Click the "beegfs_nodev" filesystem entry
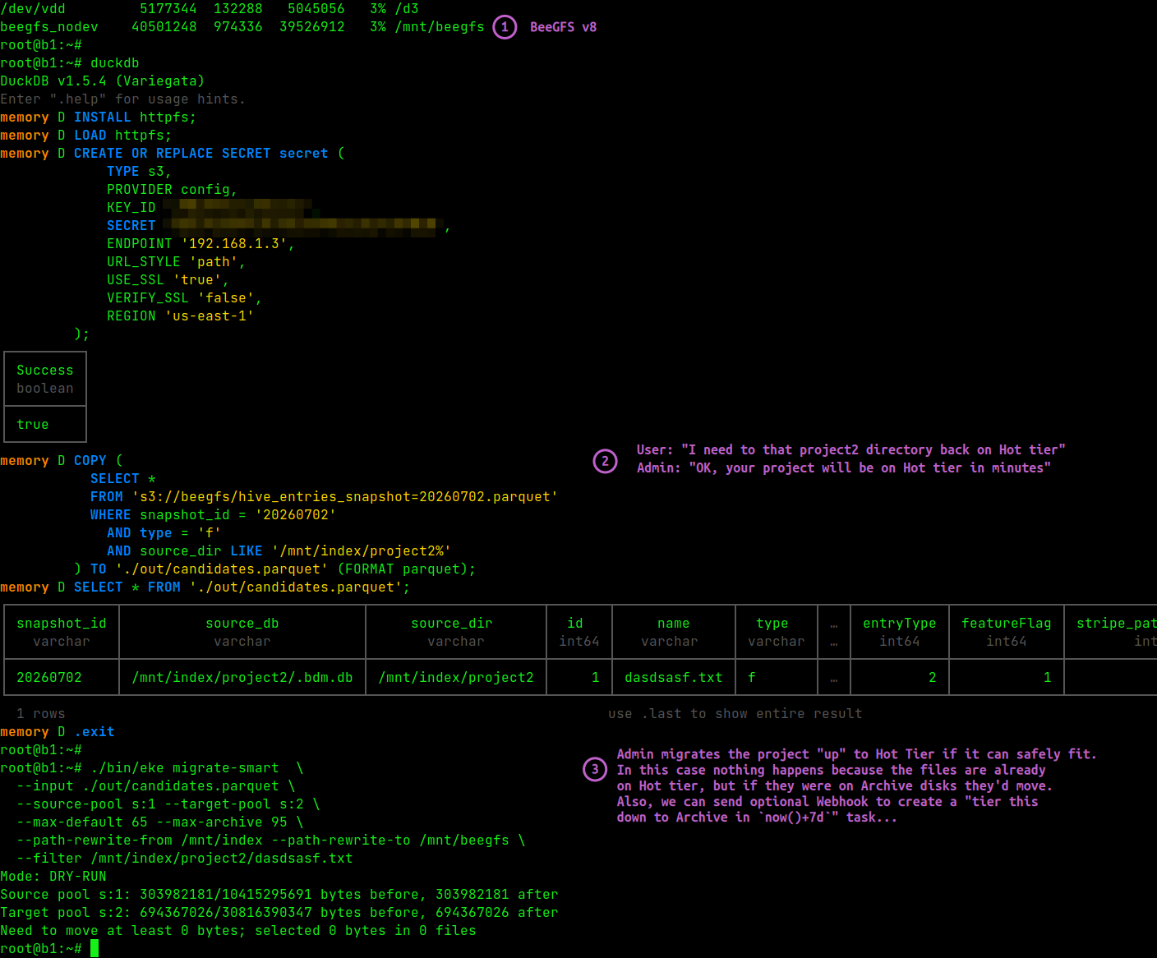Image resolution: width=1157 pixels, height=958 pixels. pyautogui.click(x=49, y=27)
